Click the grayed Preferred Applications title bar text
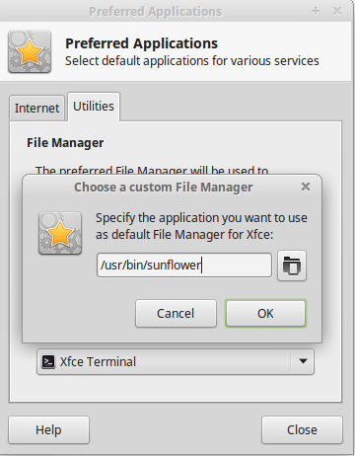355x456 pixels. click(x=155, y=12)
